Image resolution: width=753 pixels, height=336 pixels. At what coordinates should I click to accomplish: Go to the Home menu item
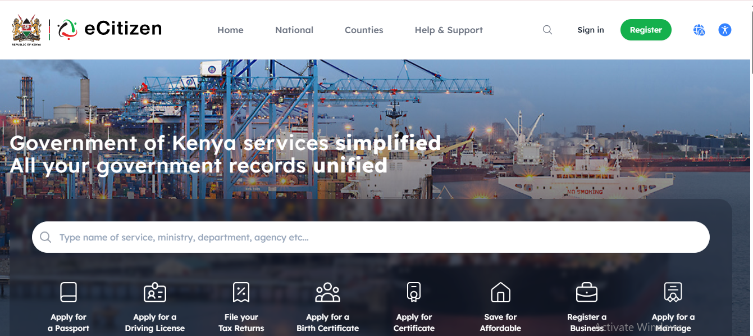pos(230,30)
